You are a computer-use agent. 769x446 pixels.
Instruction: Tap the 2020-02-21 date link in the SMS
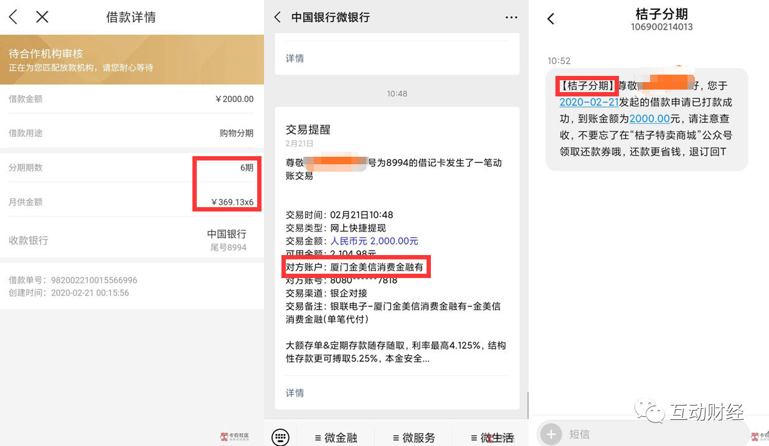[x=589, y=101]
